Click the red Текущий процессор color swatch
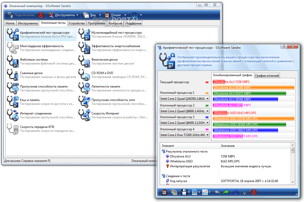 207,82
